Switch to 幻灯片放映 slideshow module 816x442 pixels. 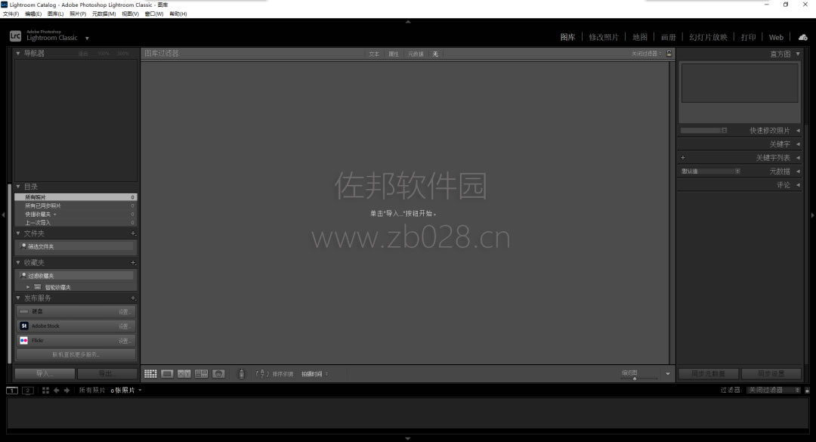coord(708,38)
